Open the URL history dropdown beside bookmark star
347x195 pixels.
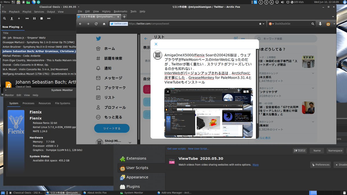[x=263, y=24]
